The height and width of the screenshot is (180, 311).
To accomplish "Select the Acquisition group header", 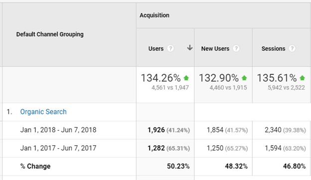I will coord(155,15).
